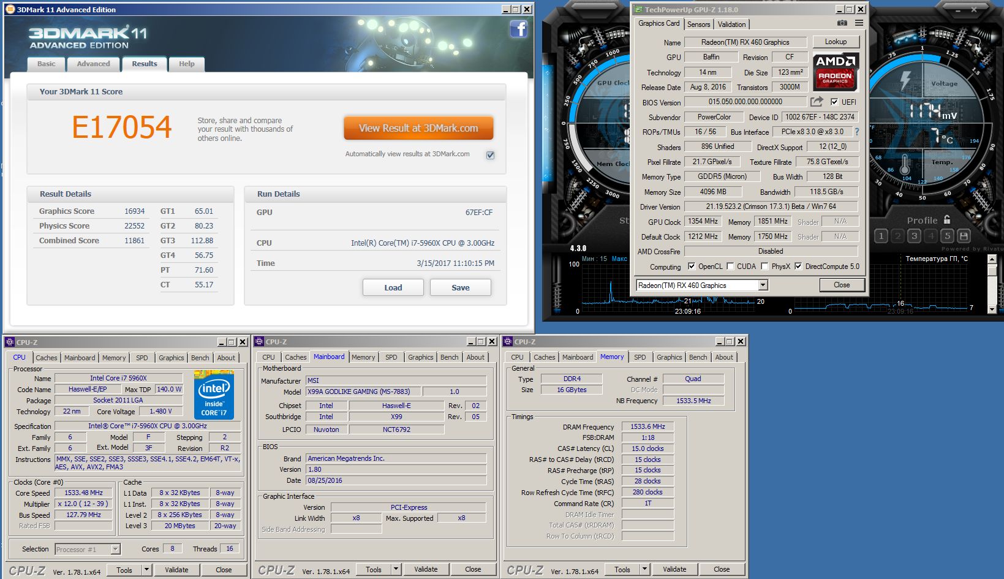This screenshot has width=1004, height=579.
Task: Click the E17054 score text
Action: (x=122, y=127)
